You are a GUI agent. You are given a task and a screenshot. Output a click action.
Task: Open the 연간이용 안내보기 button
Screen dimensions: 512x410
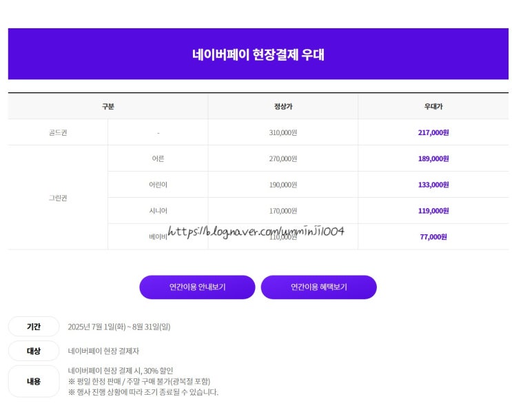point(197,287)
